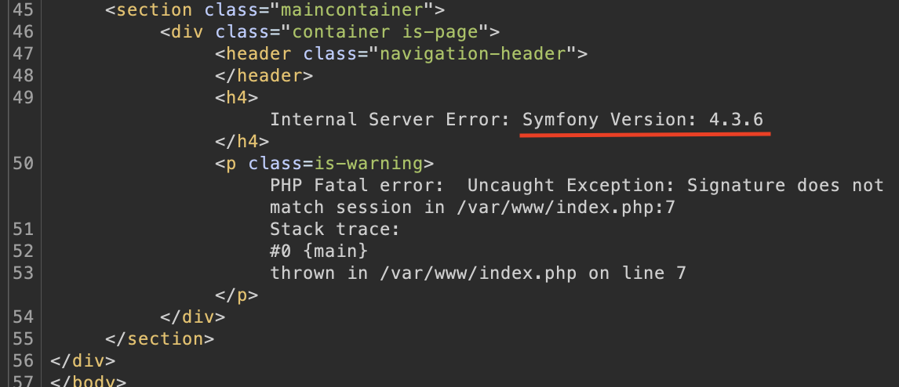Click the closing </h4> tag
This screenshot has height=387, width=899.
point(242,142)
